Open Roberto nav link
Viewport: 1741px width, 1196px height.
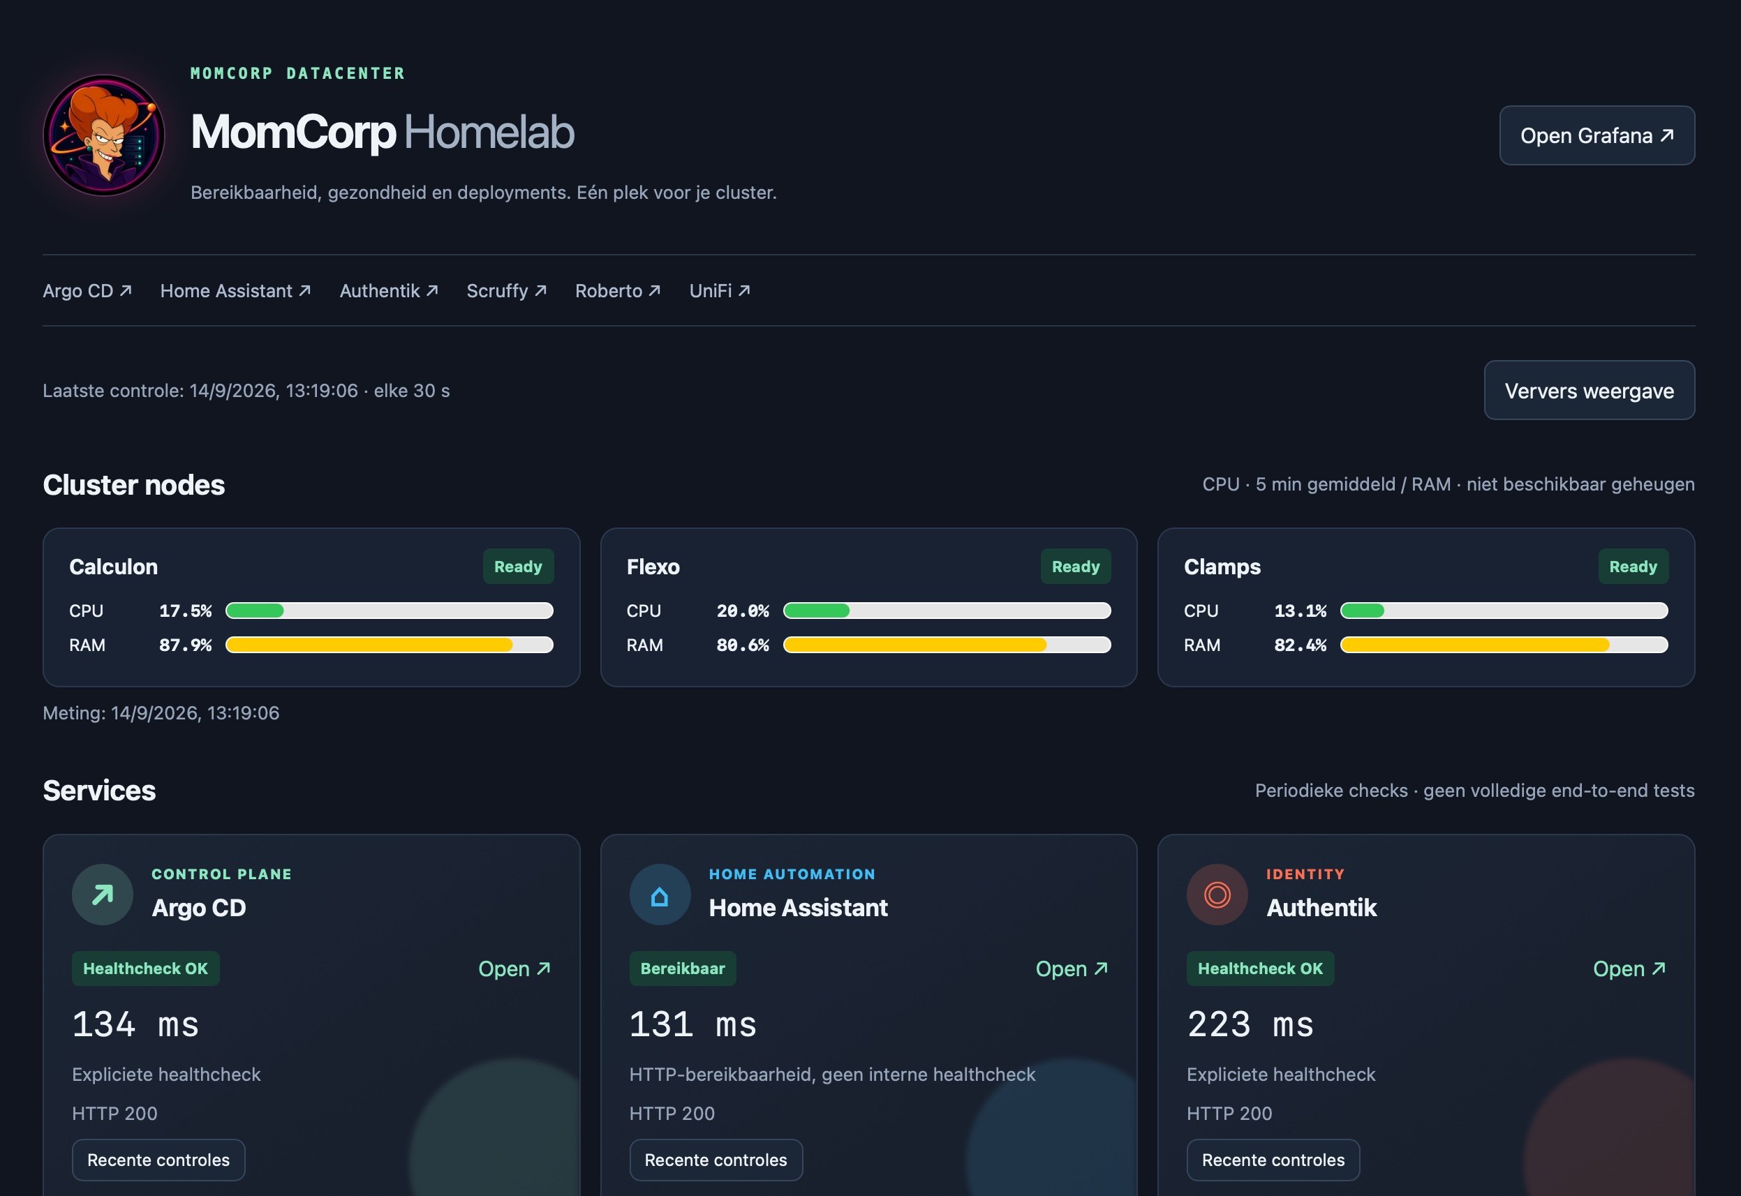coord(618,291)
